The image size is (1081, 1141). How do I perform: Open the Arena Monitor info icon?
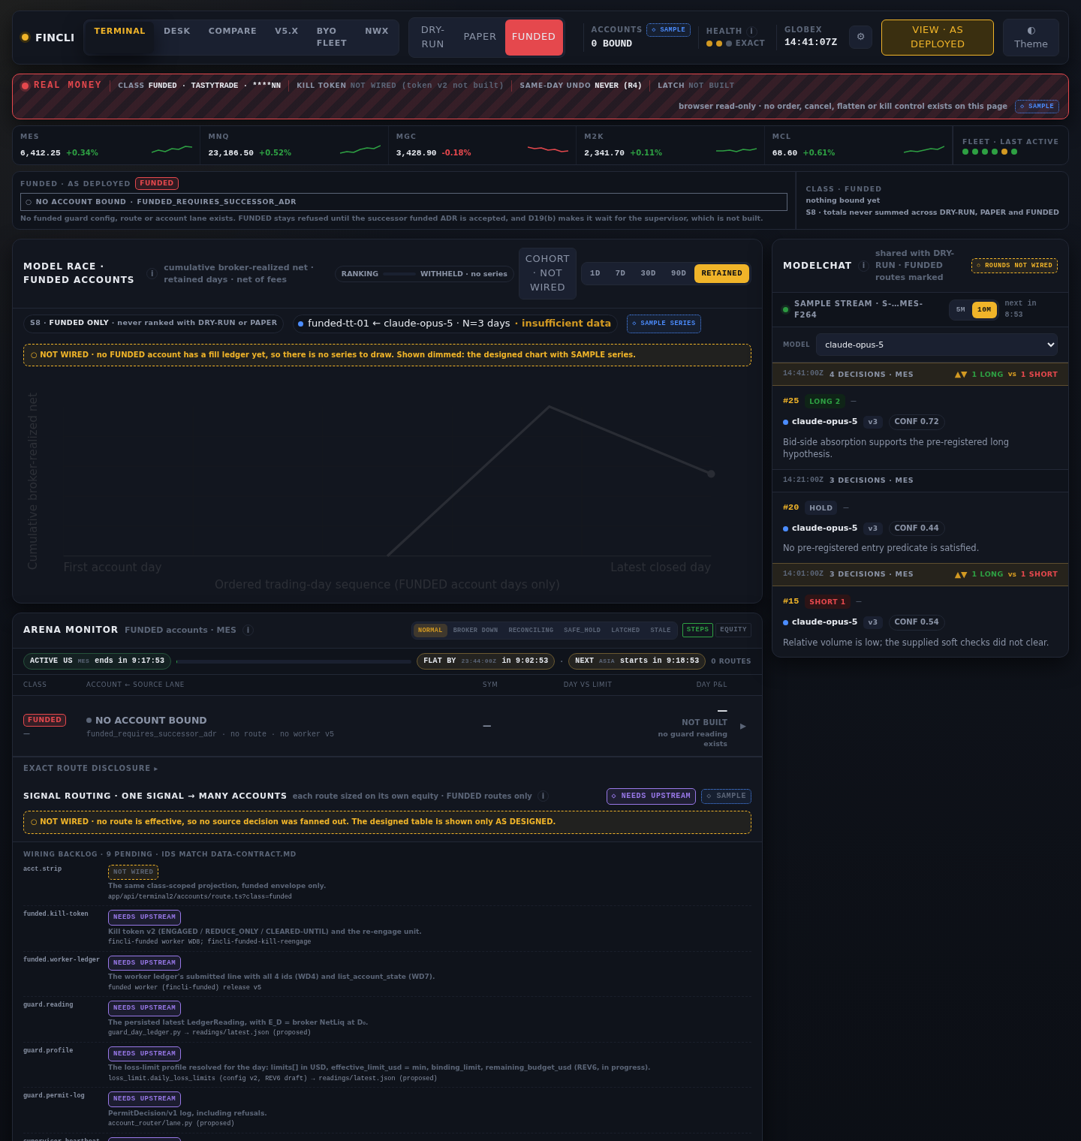pos(248,630)
